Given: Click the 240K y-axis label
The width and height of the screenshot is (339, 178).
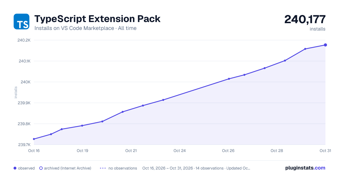Looking at the screenshot, I should 25,82.
